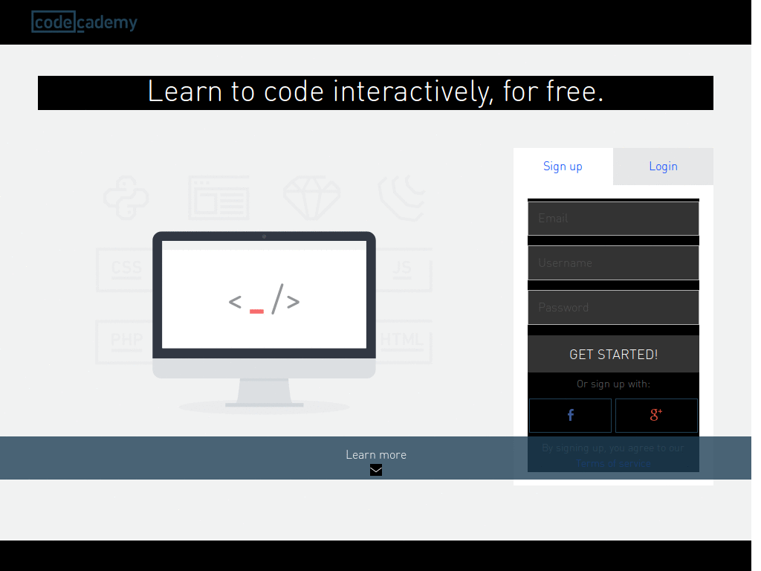761x571 pixels.
Task: Sign up with Facebook
Action: (570, 415)
